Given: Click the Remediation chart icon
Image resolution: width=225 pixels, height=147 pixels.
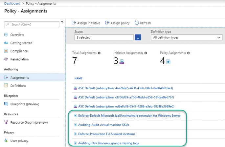Looking at the screenshot, I should [6, 59].
